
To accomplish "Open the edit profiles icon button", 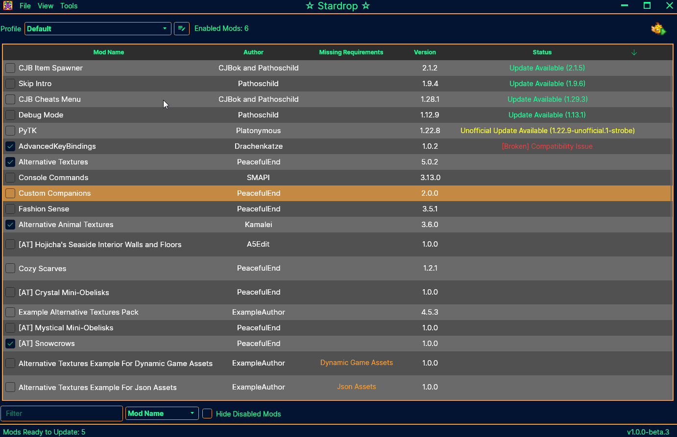I will (x=182, y=28).
